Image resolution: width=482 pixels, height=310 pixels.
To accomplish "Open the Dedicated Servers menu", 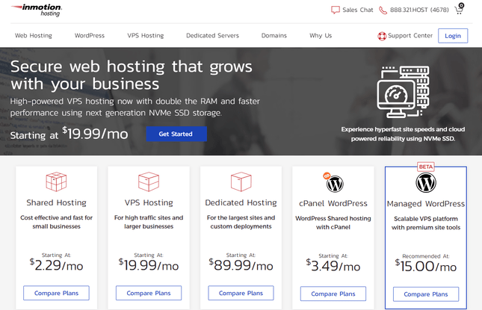I will point(212,36).
